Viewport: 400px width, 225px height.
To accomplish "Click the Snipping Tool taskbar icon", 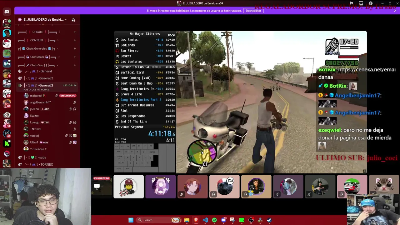I will coord(232,220).
